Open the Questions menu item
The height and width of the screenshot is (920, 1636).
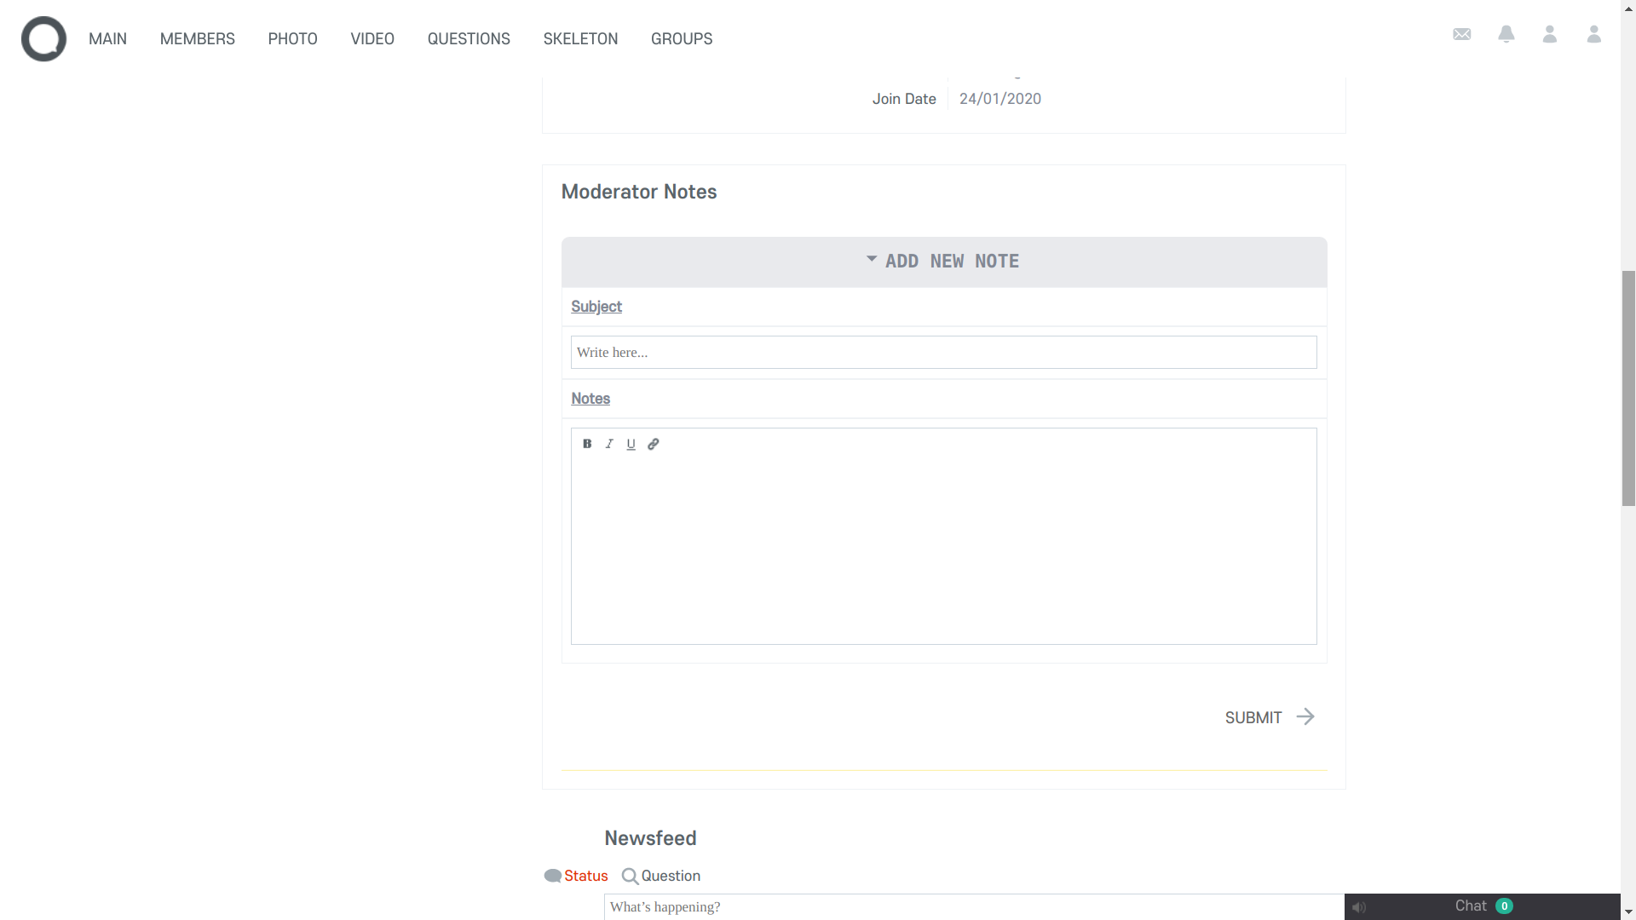coord(469,39)
